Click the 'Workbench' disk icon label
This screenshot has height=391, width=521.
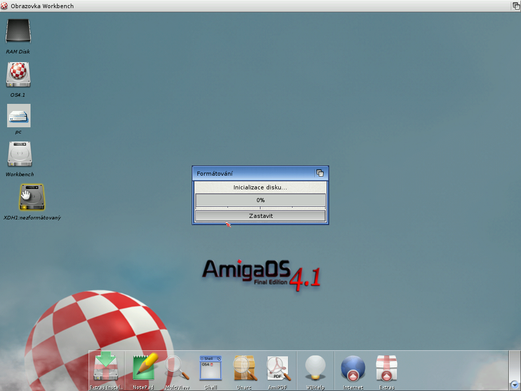pos(20,174)
